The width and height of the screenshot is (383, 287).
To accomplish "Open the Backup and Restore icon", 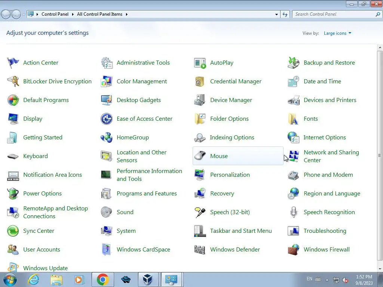I will coord(293,63).
